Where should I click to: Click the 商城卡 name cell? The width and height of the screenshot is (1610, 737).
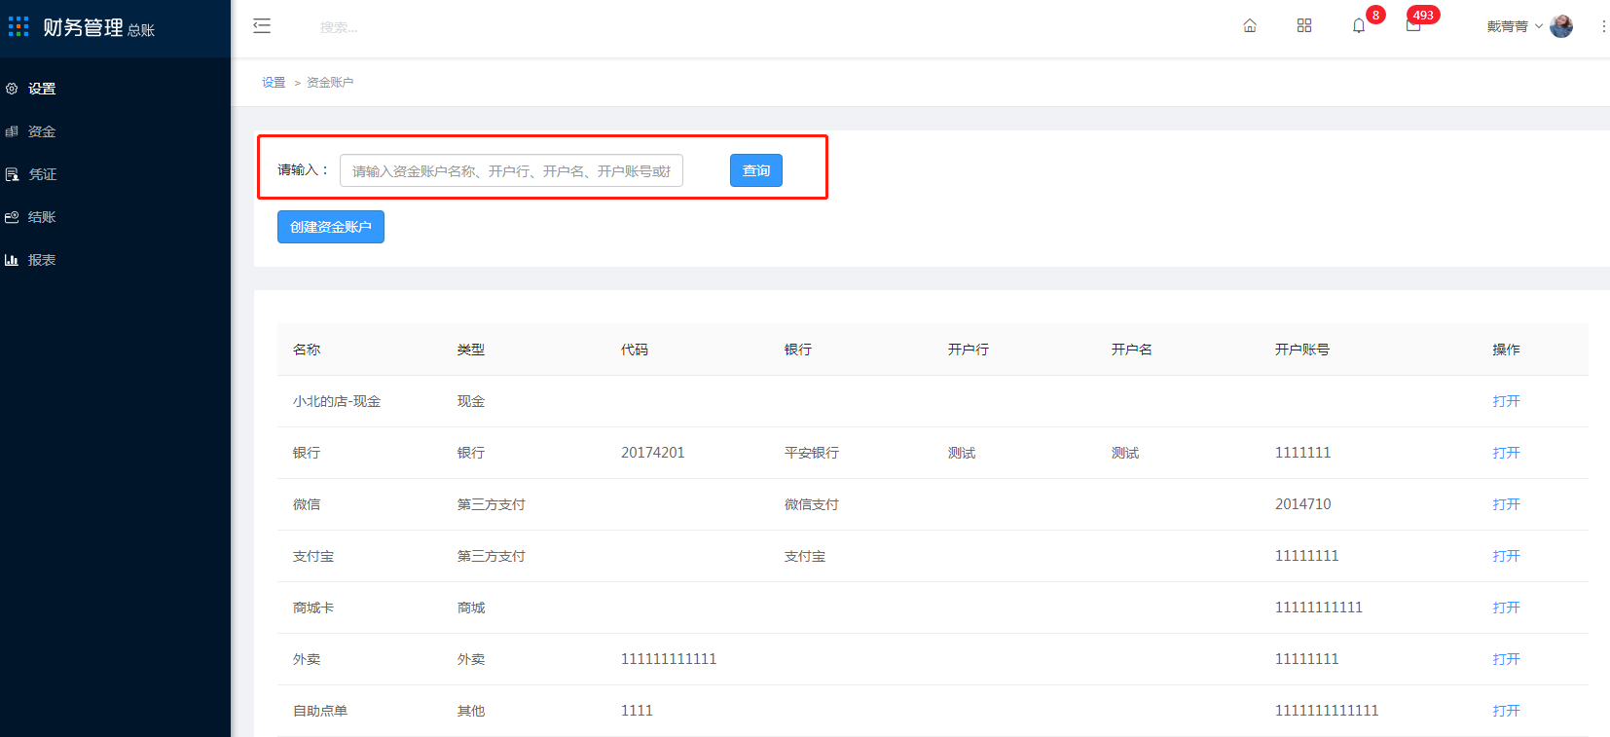coord(313,608)
